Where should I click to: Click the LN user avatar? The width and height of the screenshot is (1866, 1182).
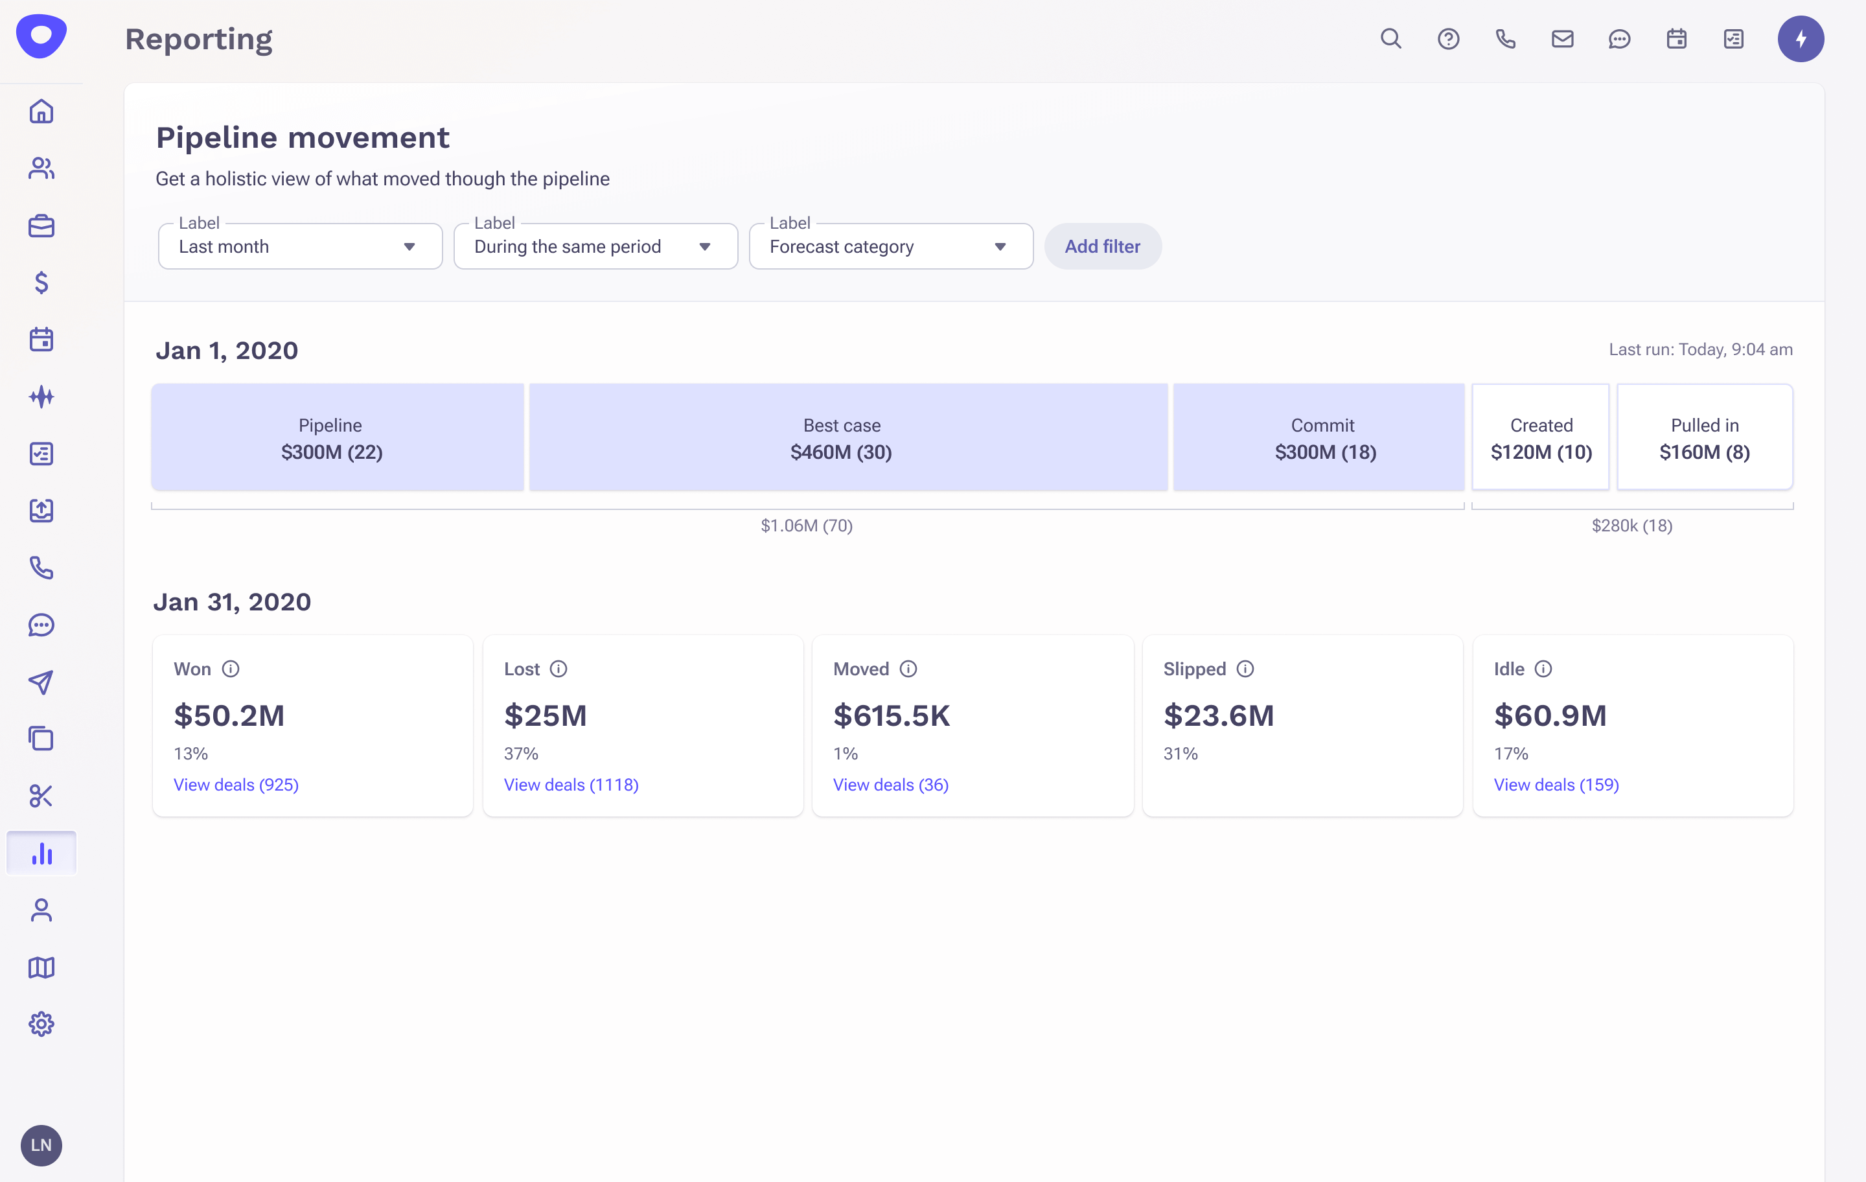(x=42, y=1145)
